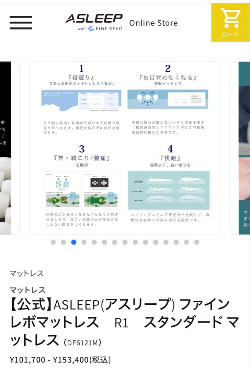
Task: Select the eighth carousel dot
Action: point(125,242)
